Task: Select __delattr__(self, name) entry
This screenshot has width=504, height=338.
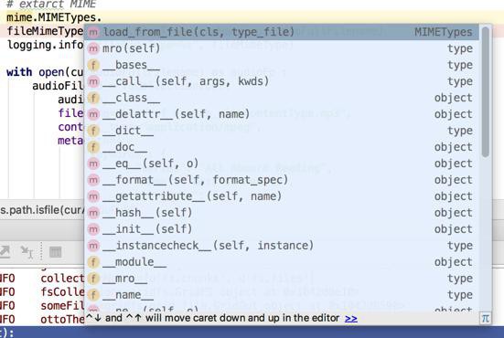Action: (x=281, y=114)
